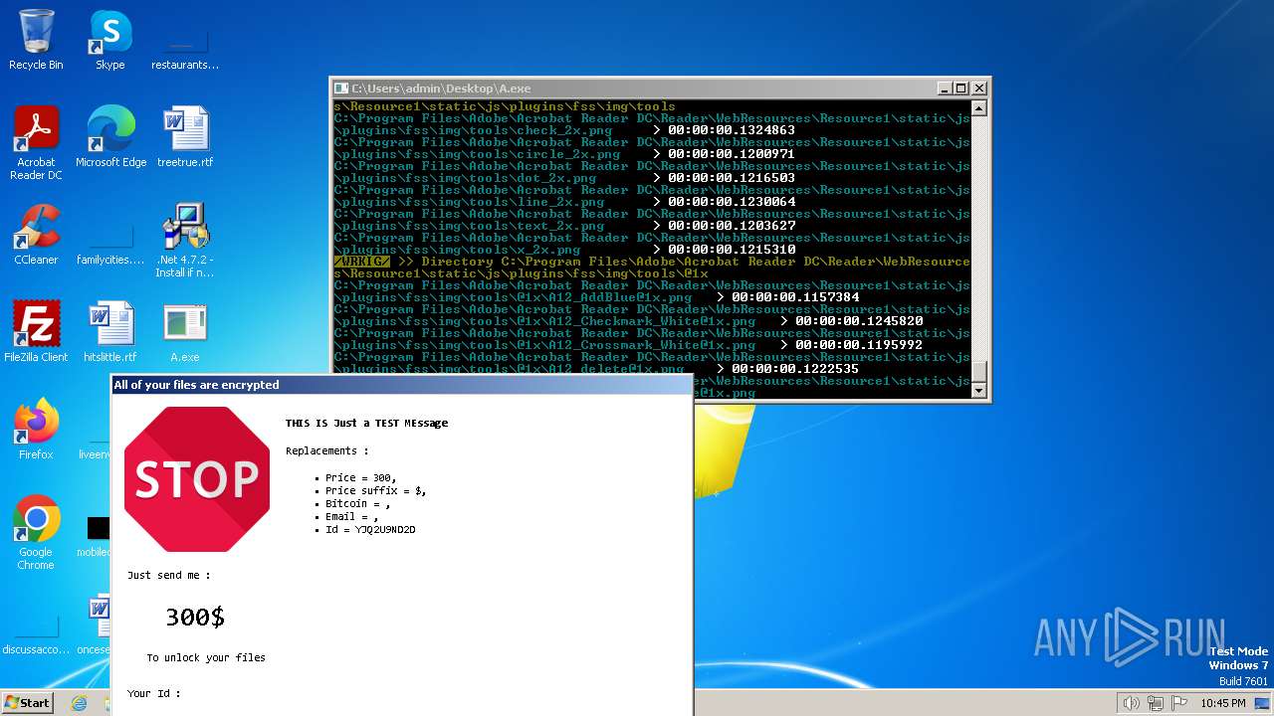1274x716 pixels.
Task: Click the 'Price = 300,' list item
Action: click(x=360, y=478)
